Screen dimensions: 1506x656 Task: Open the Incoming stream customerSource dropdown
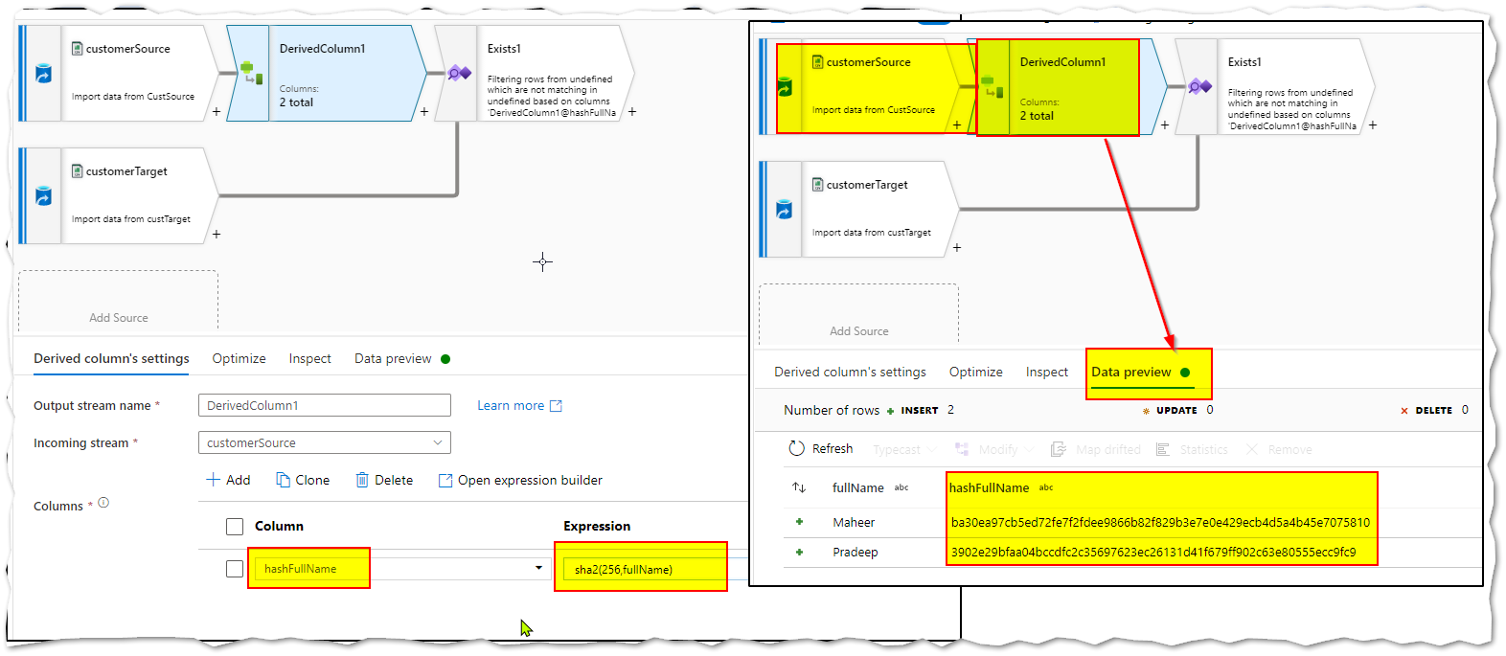(x=324, y=443)
